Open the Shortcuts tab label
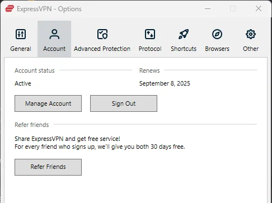The width and height of the screenshot is (272, 203). (184, 49)
